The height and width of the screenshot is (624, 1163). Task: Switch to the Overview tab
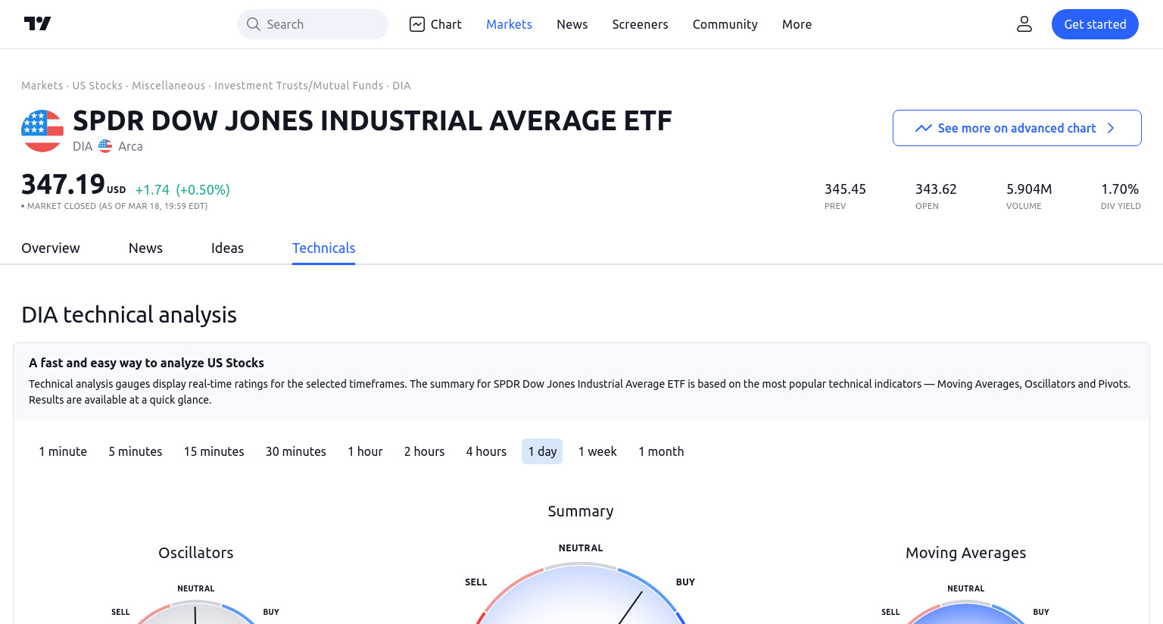[51, 248]
